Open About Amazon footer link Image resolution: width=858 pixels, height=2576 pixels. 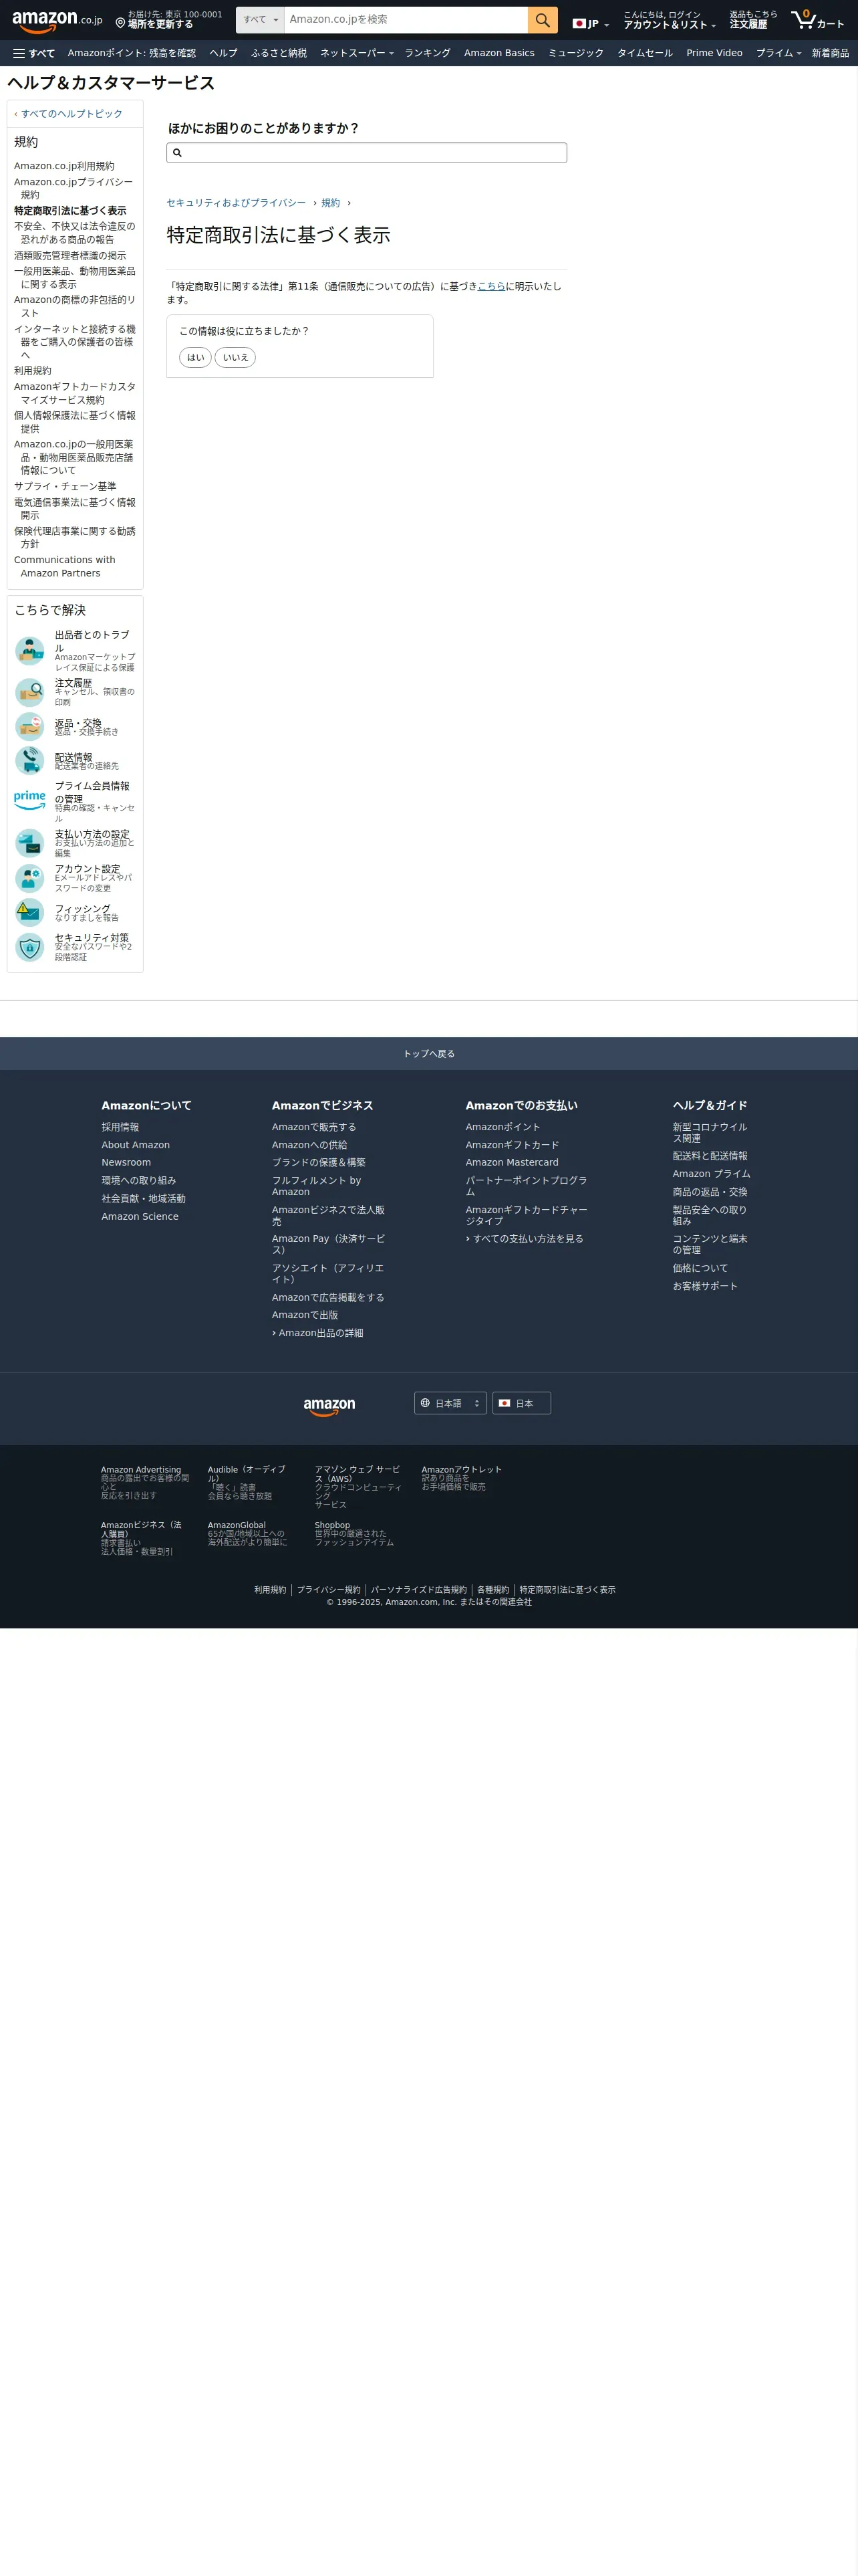(136, 1145)
